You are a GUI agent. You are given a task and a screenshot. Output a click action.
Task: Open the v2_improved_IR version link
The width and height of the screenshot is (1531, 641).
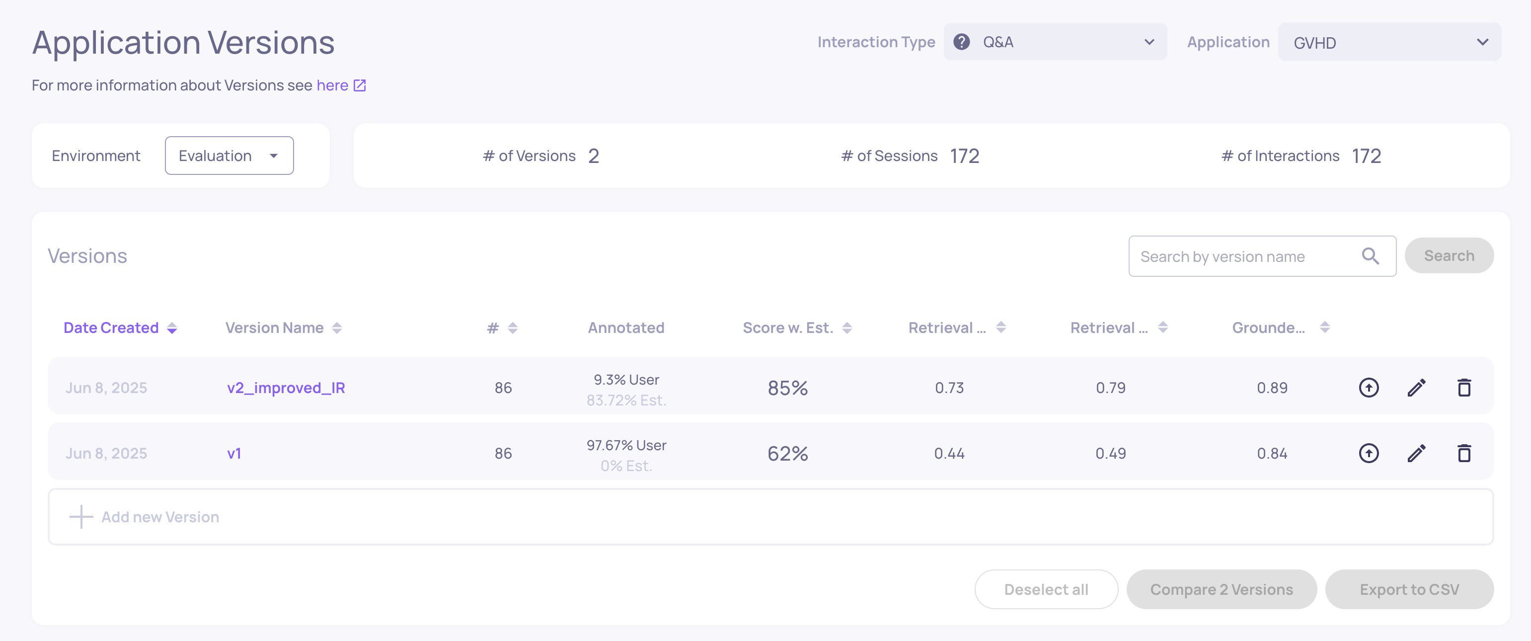coord(286,388)
